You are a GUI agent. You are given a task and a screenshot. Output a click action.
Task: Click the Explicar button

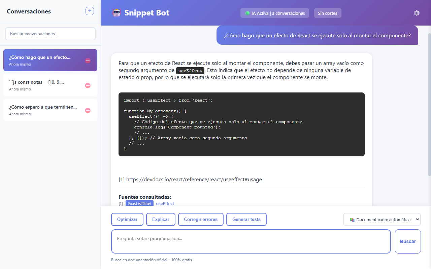coord(161,219)
